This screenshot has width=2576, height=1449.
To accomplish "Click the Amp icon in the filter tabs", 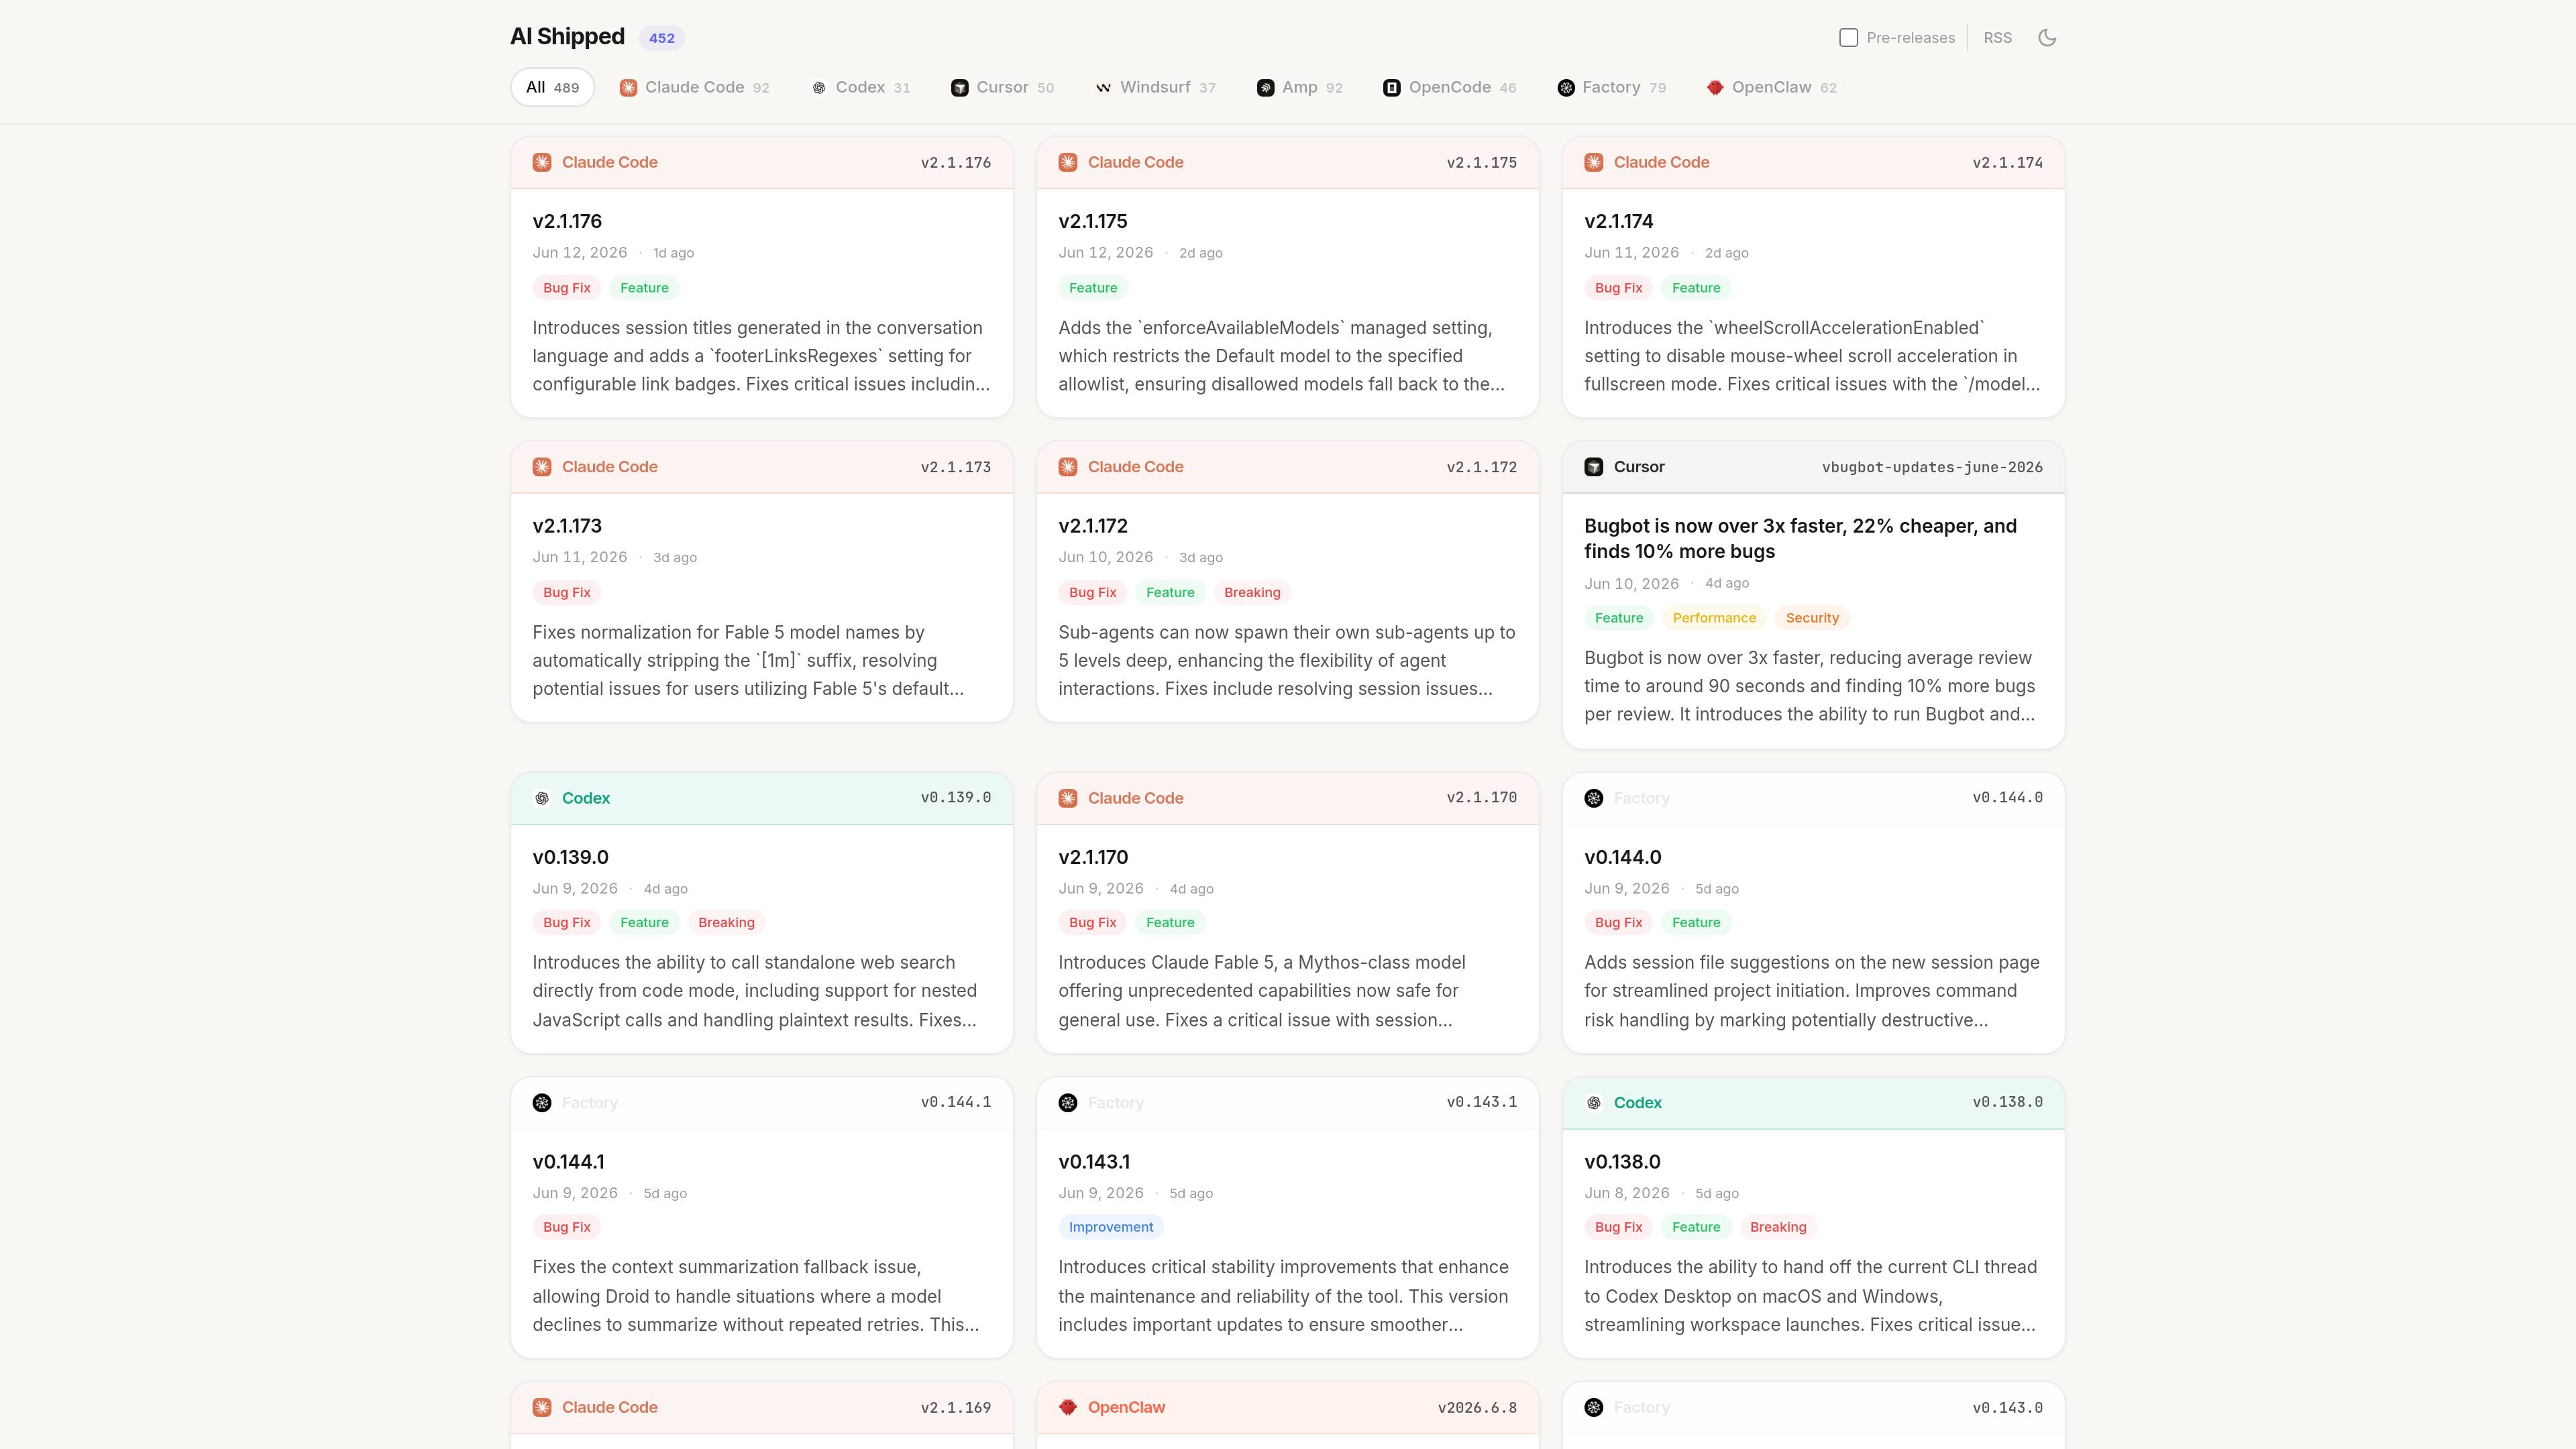I will tap(1265, 88).
